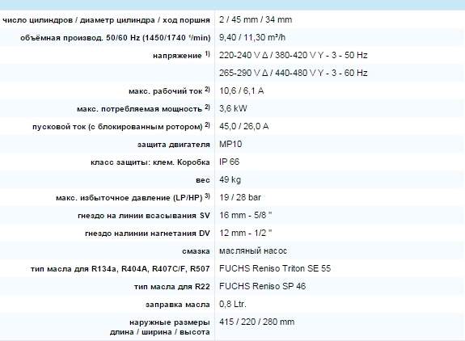Select the oil charge value 0,8 Ltr.
This screenshot has height=341, width=465.
point(233,305)
